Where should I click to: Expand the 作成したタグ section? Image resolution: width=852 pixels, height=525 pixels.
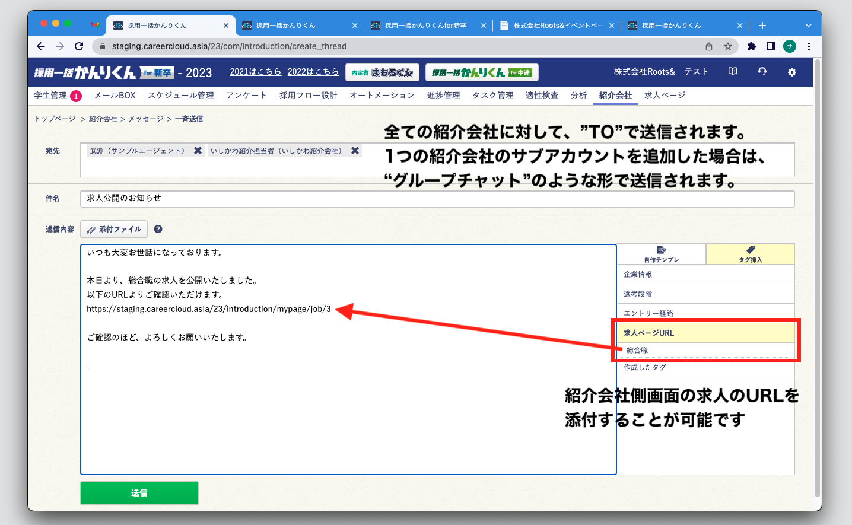(645, 368)
